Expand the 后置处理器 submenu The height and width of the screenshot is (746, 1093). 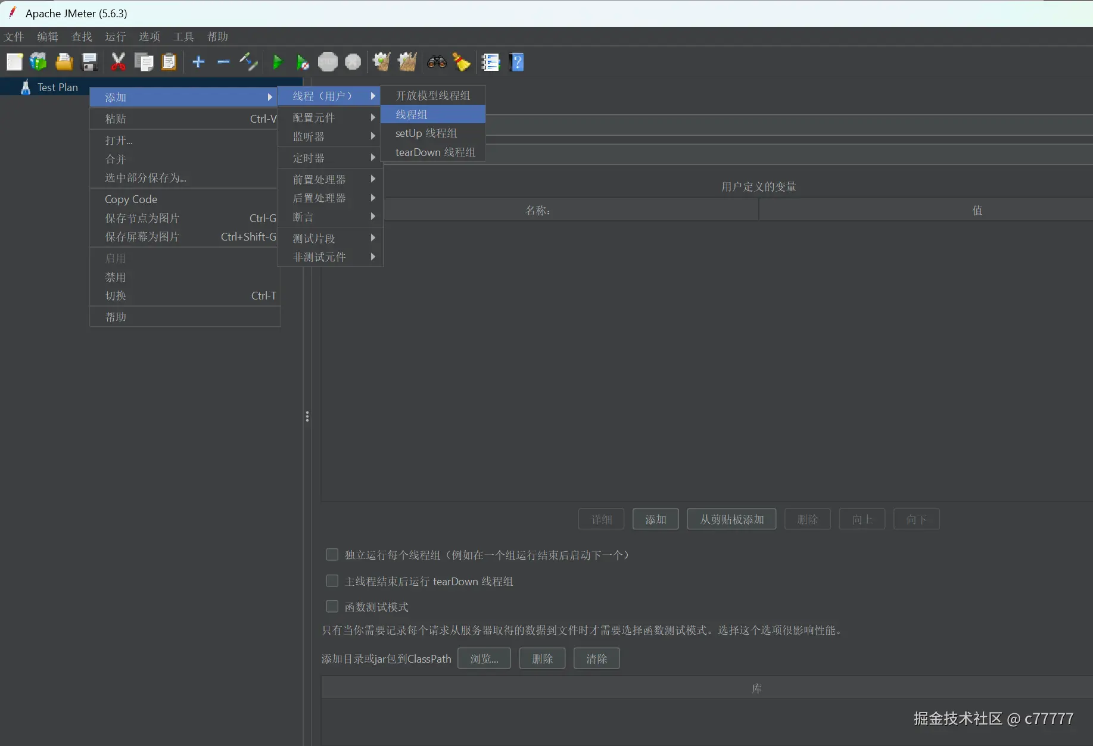(329, 198)
